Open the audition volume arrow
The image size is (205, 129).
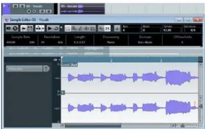point(61,27)
